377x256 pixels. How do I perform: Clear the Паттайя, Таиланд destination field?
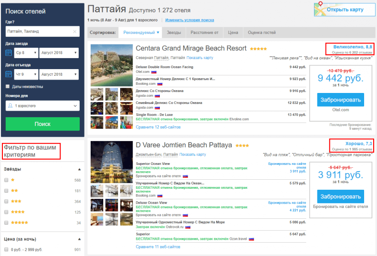(75, 31)
